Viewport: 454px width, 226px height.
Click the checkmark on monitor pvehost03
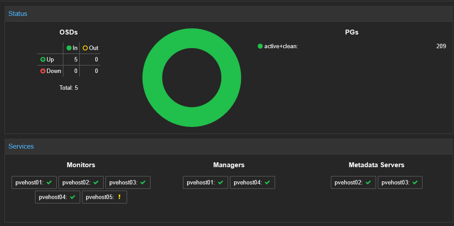pyautogui.click(x=143, y=182)
